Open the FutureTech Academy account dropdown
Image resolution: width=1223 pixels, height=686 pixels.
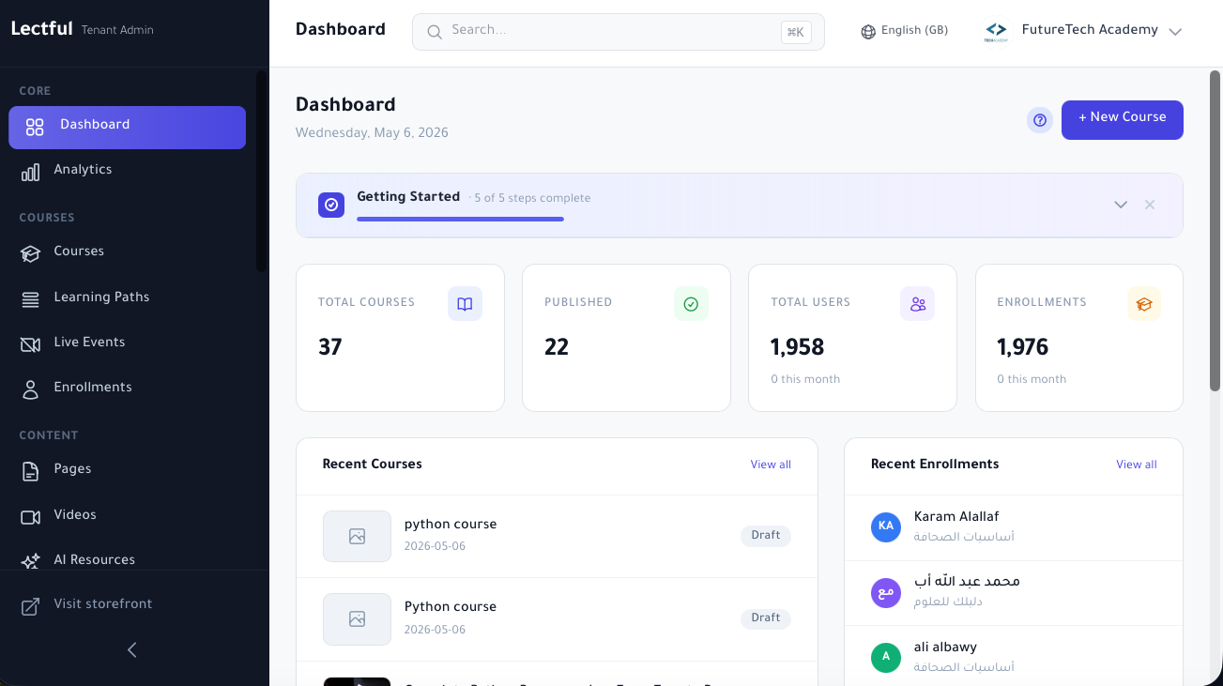(x=1083, y=32)
